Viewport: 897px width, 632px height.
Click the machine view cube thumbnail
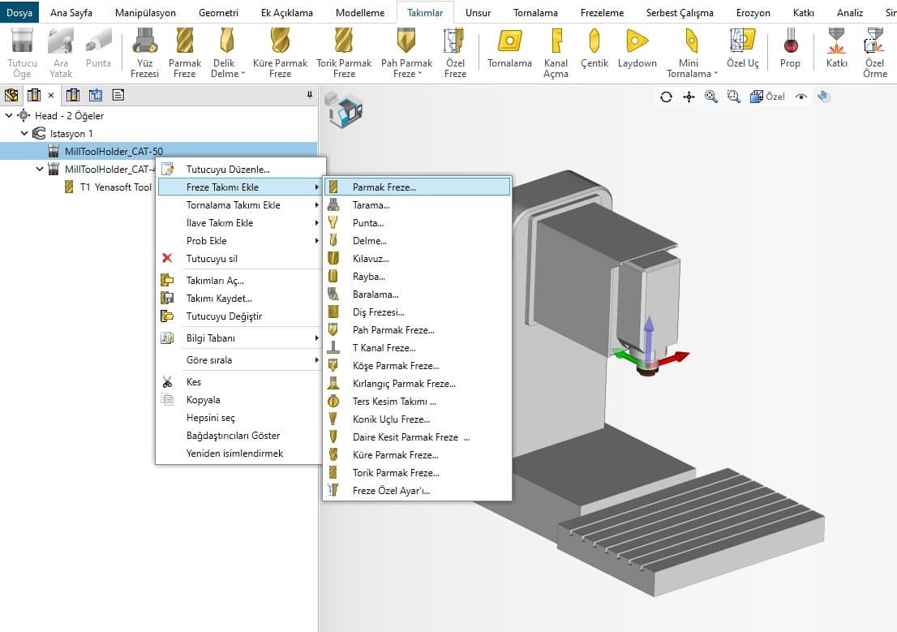point(344,110)
